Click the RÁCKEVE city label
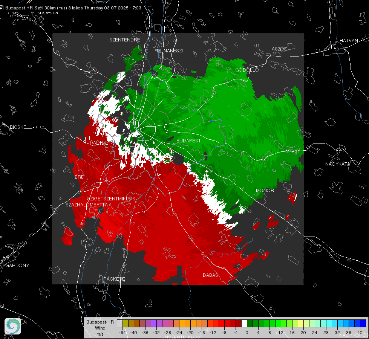This screenshot has width=369, height=339. coord(114,279)
